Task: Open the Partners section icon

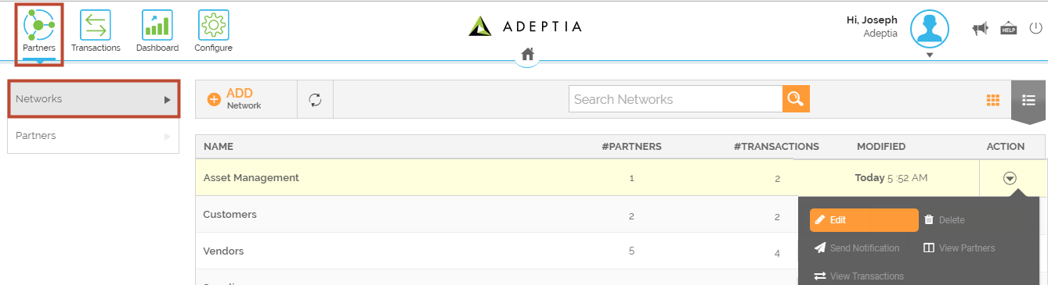Action: coord(39,25)
